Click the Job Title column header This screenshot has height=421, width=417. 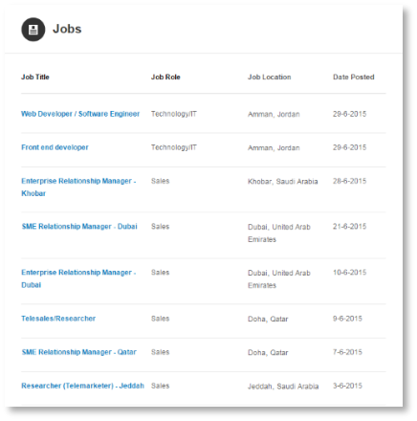point(35,77)
